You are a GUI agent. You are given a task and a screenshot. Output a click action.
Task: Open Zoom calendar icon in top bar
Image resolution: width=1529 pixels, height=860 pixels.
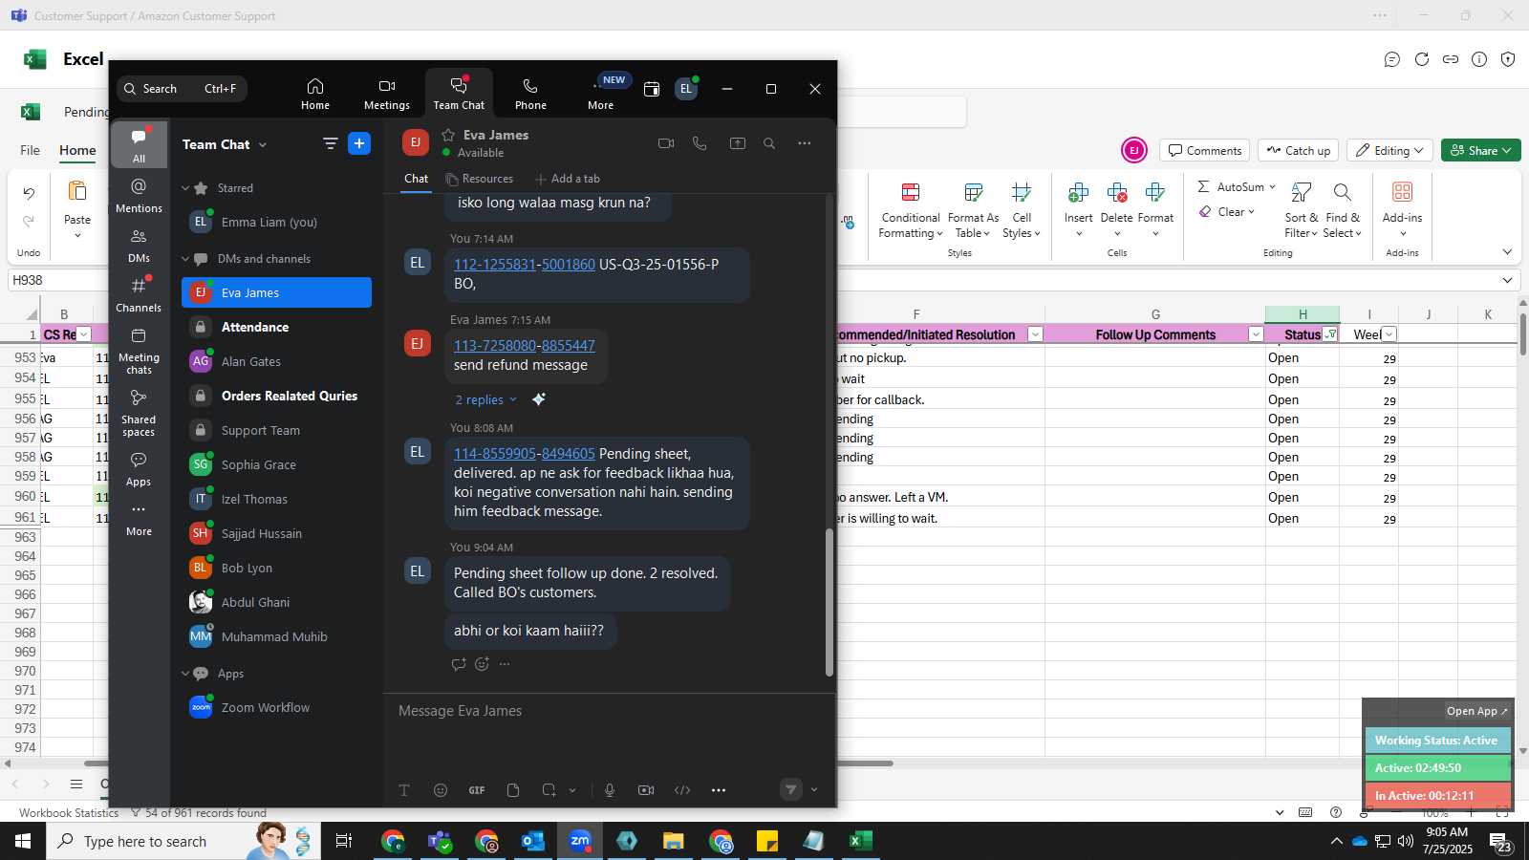(x=652, y=89)
